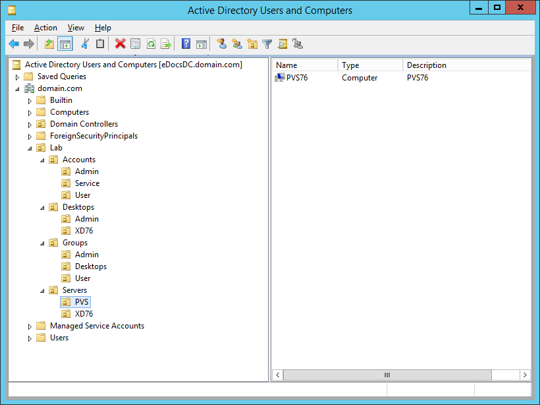This screenshot has width=540, height=405.
Task: Click the Refresh toolbar icon
Action: [151, 44]
